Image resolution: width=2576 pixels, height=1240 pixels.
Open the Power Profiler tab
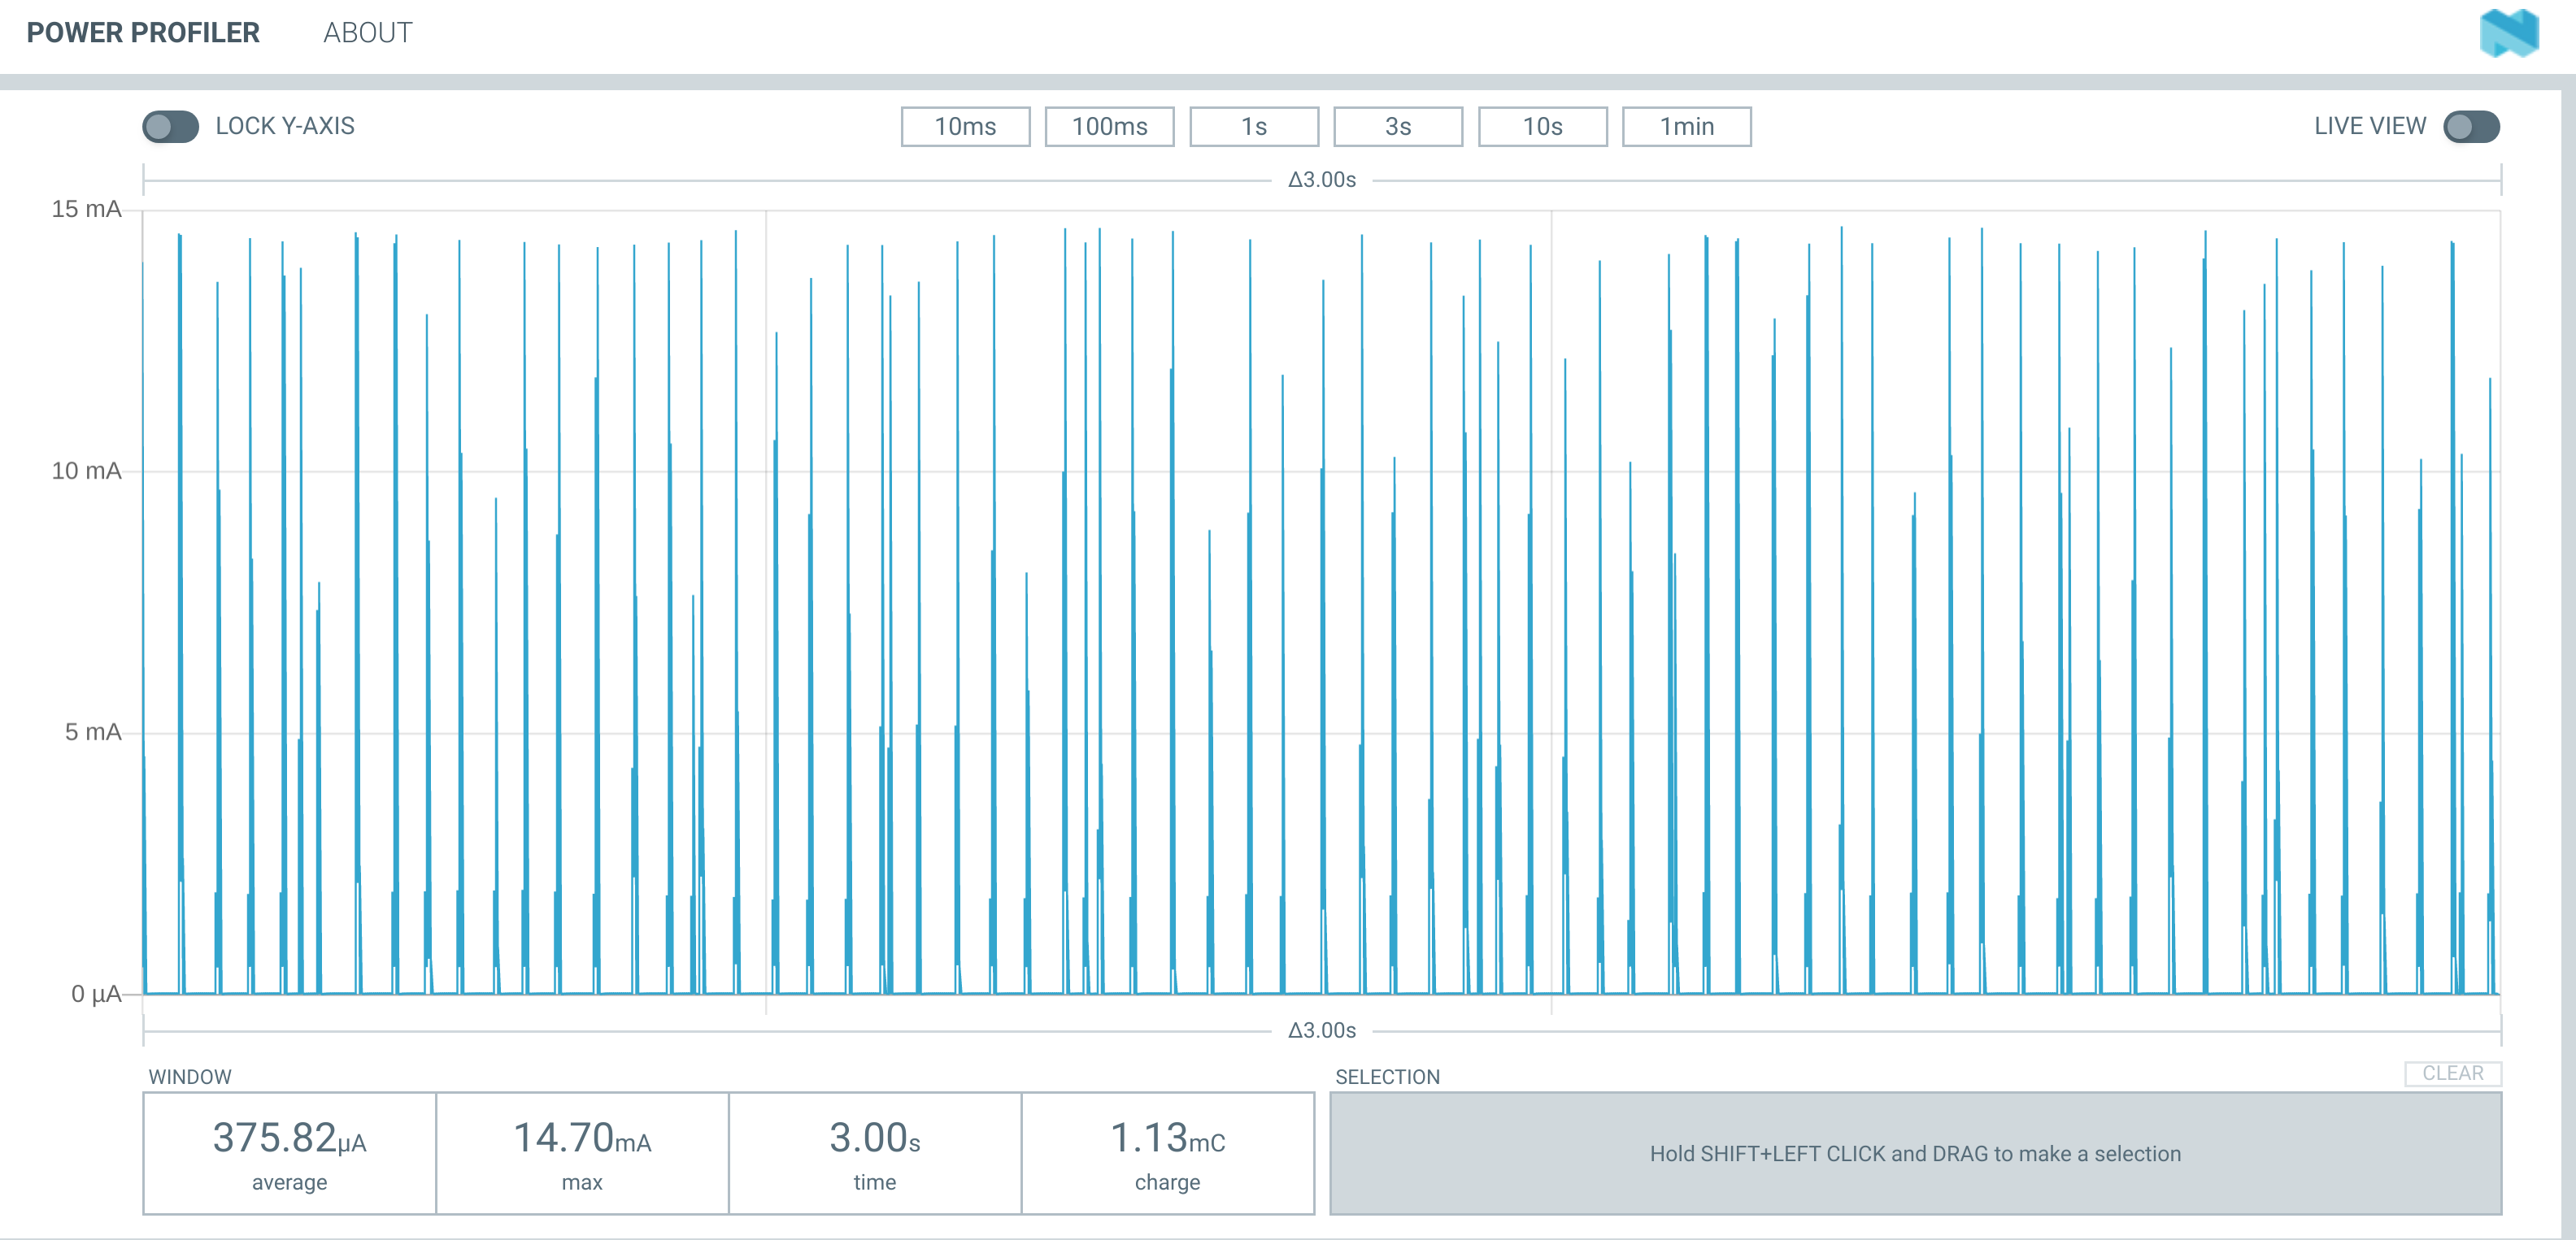coord(143,33)
